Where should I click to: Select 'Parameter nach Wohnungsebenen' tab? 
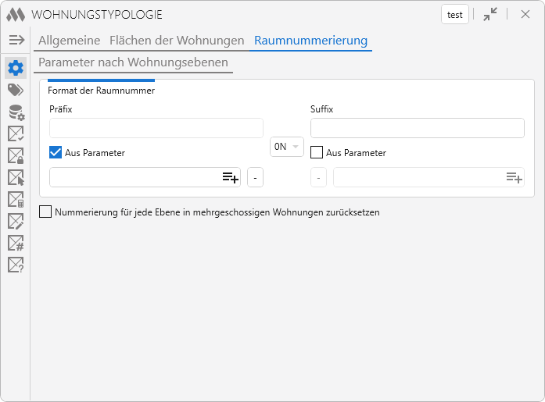133,62
